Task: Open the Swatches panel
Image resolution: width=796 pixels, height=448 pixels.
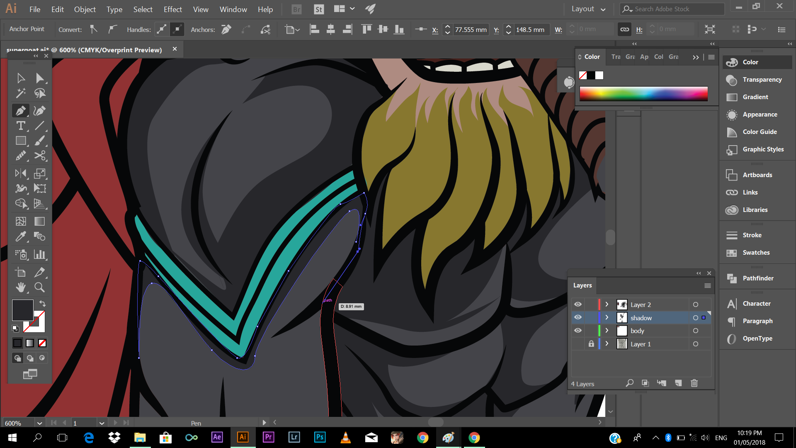Action: [756, 253]
